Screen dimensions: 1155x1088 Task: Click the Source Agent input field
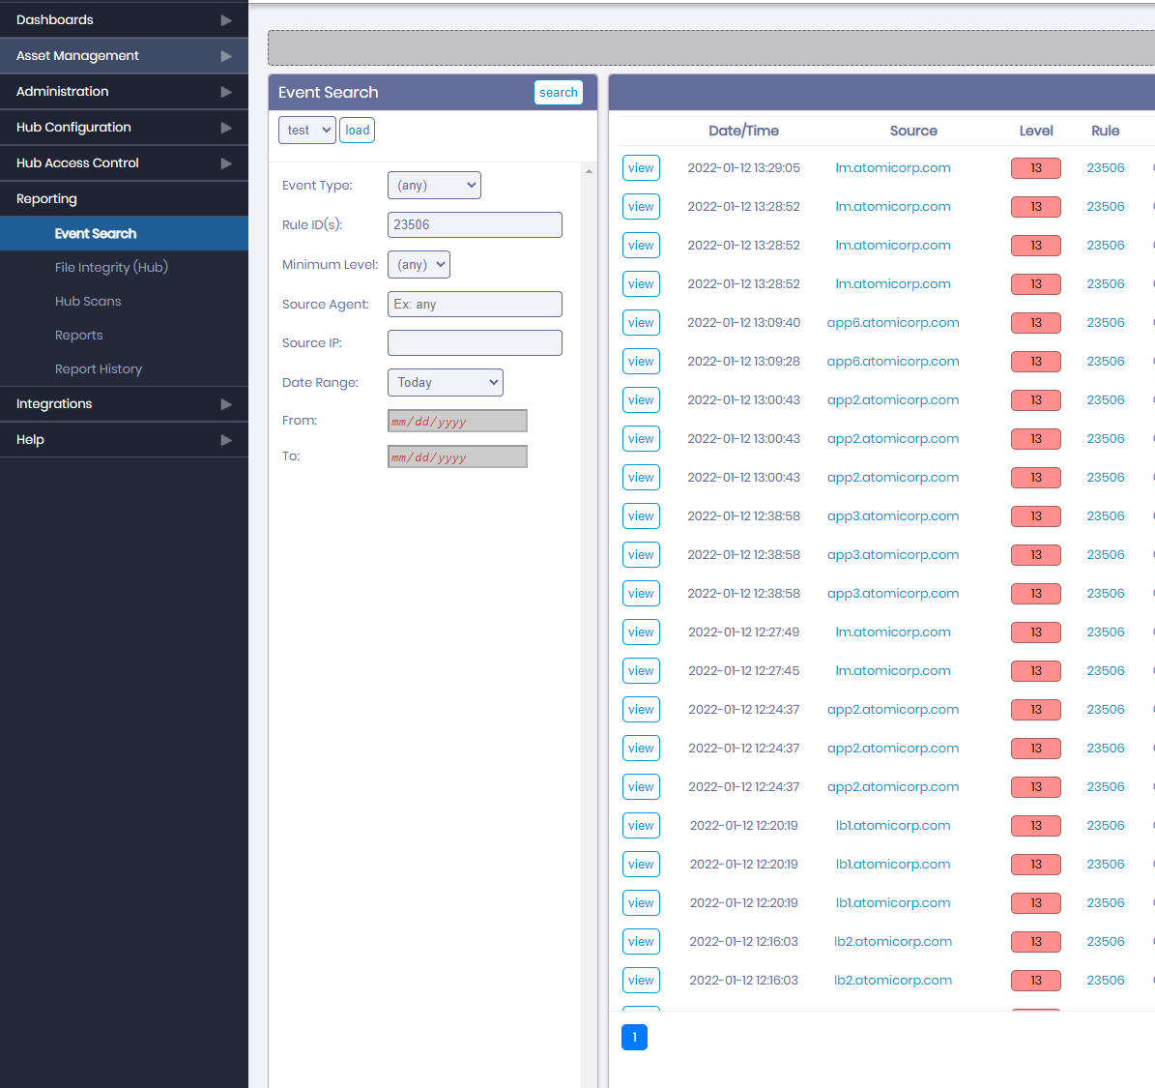coord(475,304)
